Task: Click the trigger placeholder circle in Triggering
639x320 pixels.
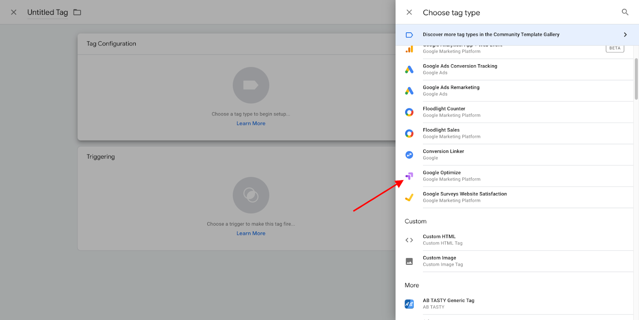Action: coord(251,195)
